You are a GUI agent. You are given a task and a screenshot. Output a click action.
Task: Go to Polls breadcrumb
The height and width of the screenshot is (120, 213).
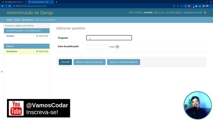[17, 20]
